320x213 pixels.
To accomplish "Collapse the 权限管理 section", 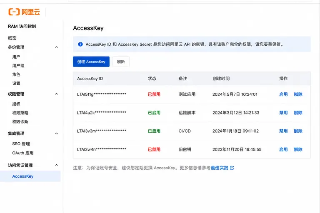I will 57,94.
